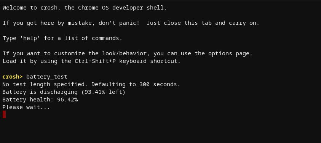Click the 'look/behavior' text
321x143 pixels.
coord(126,54)
